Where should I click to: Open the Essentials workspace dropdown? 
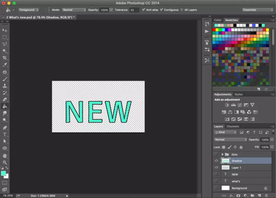(x=257, y=10)
